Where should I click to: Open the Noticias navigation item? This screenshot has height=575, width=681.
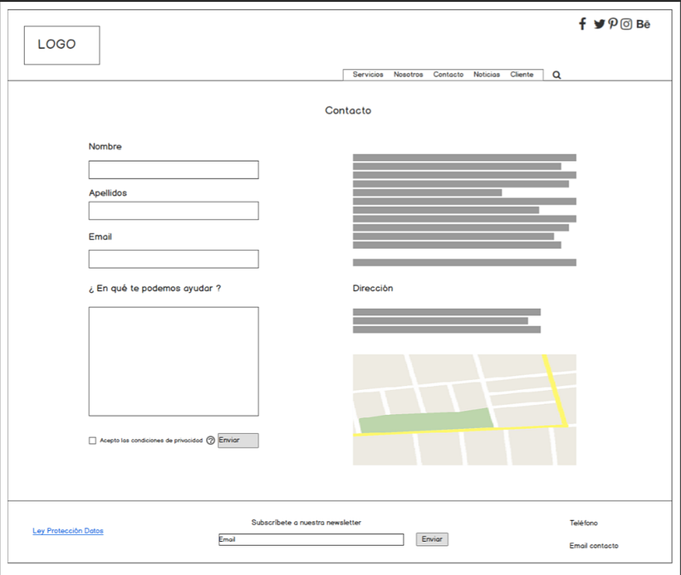[x=487, y=75]
